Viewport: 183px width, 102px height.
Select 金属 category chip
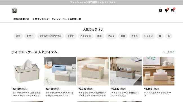[123, 36]
